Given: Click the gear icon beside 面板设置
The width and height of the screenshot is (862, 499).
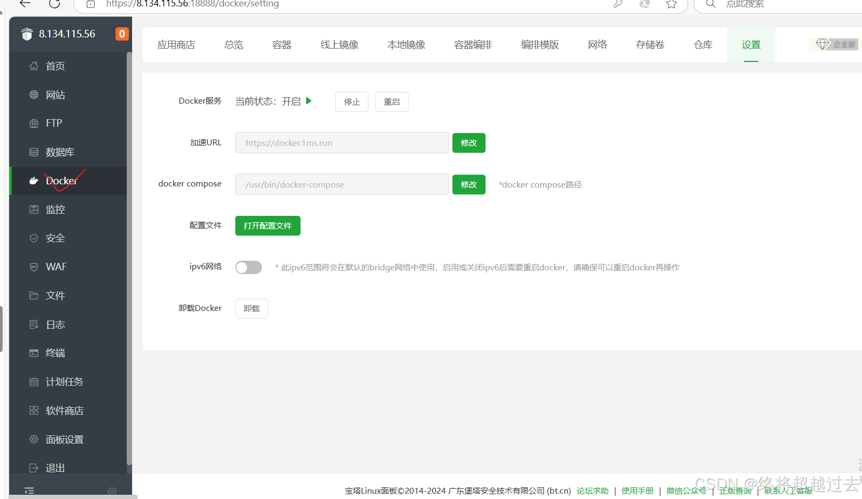Looking at the screenshot, I should (34, 439).
